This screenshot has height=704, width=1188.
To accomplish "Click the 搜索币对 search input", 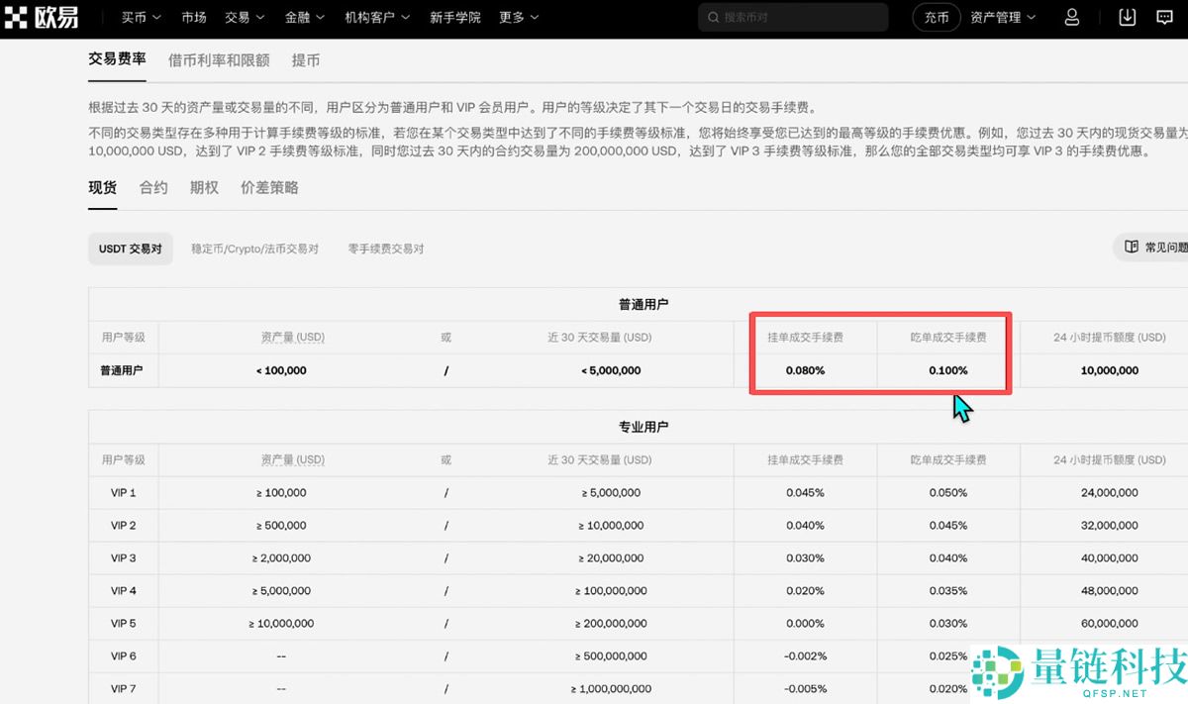I will [782, 17].
